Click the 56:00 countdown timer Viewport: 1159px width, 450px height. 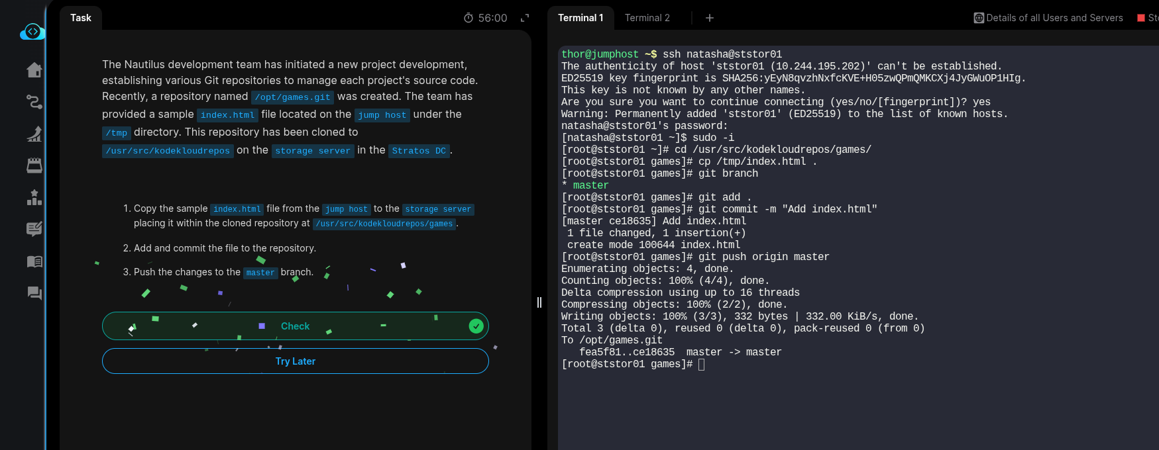click(x=486, y=18)
